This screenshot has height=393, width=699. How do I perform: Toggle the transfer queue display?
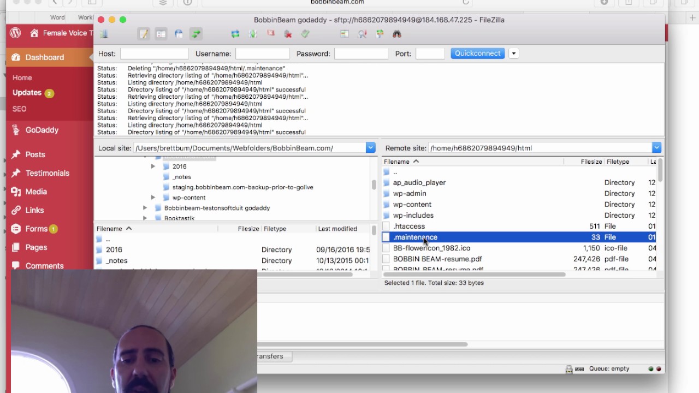(x=196, y=34)
